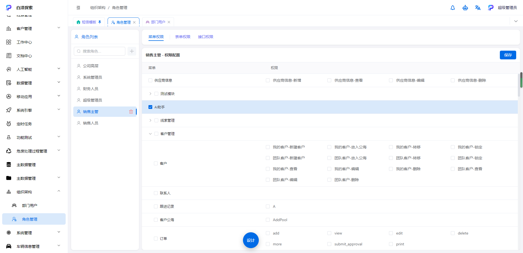Click the 白泽探索 logo icon
The image size is (523, 253).
(9, 8)
